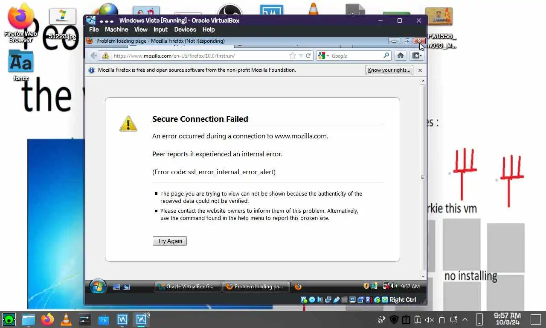Viewport: 546px width, 328px height.
Task: Click the Firefox icon in Vista taskbar
Action: coord(298,287)
